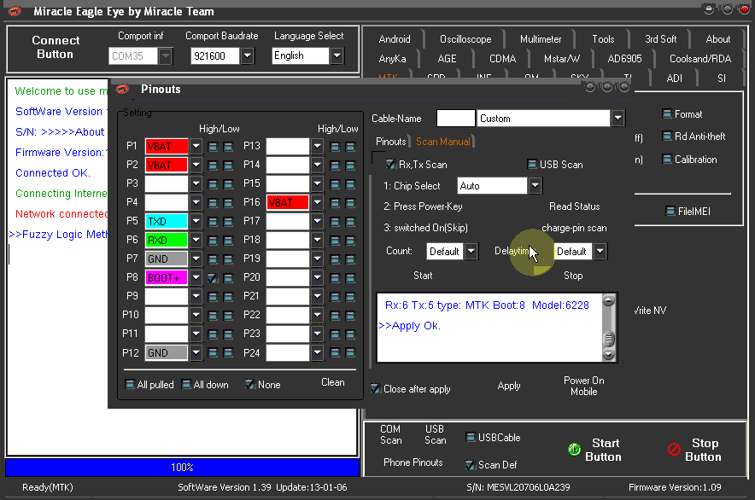Enable the Rd Anti-theft checkbox
The height and width of the screenshot is (500, 755).
(667, 137)
